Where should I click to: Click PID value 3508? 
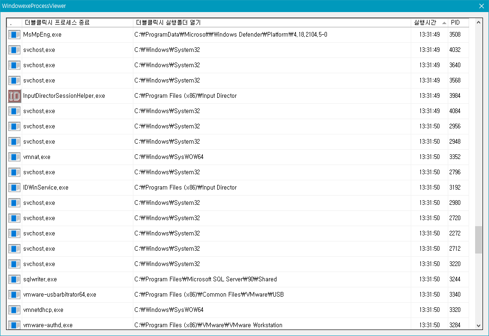pos(455,35)
